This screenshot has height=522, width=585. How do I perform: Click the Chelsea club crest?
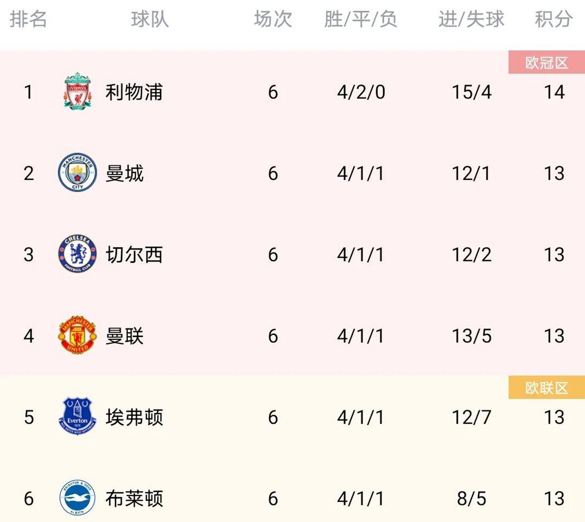(x=77, y=254)
